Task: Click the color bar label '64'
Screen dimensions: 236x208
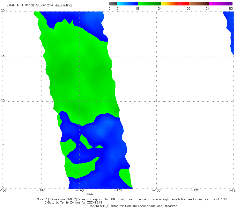Action: click(208, 8)
